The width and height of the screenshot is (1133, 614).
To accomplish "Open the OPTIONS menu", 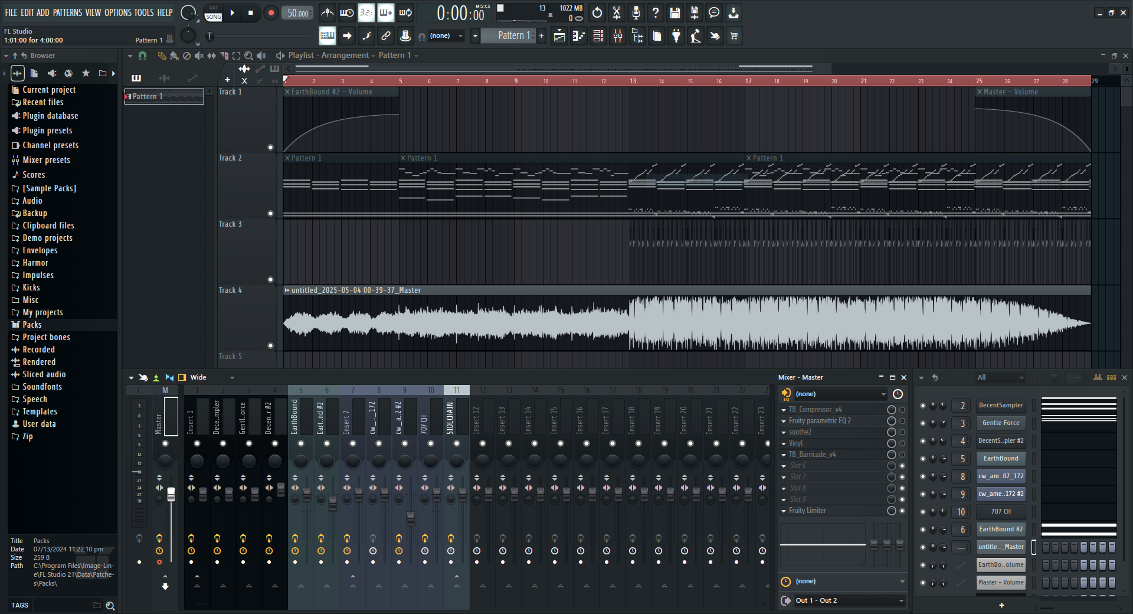I will tap(117, 12).
